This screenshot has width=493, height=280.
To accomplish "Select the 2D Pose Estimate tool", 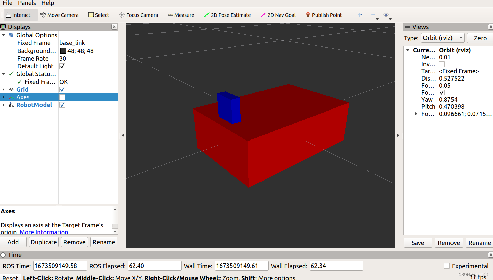I will pos(227,15).
